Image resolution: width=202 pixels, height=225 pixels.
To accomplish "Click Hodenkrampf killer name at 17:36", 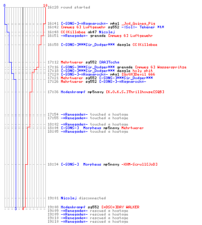I will pyautogui.click(x=73, y=92).
